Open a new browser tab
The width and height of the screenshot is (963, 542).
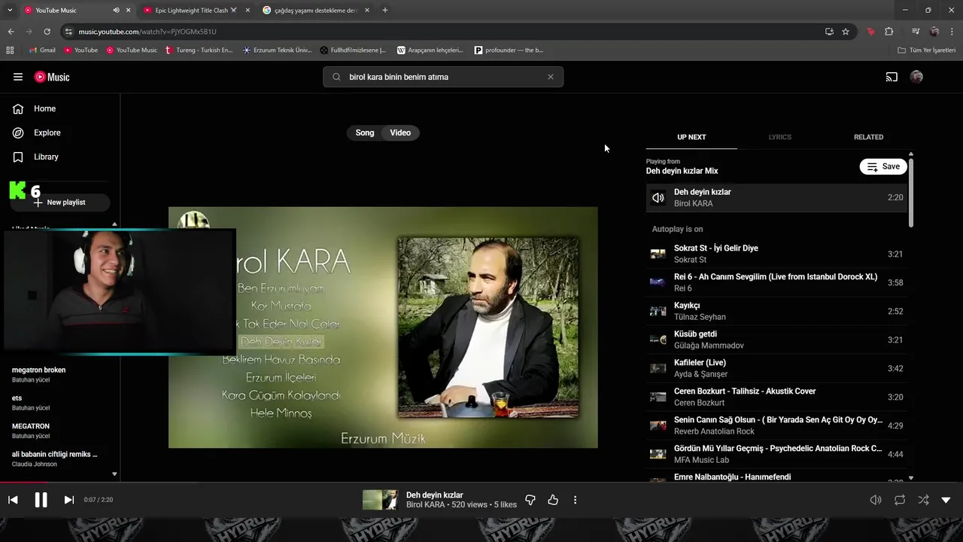(385, 11)
